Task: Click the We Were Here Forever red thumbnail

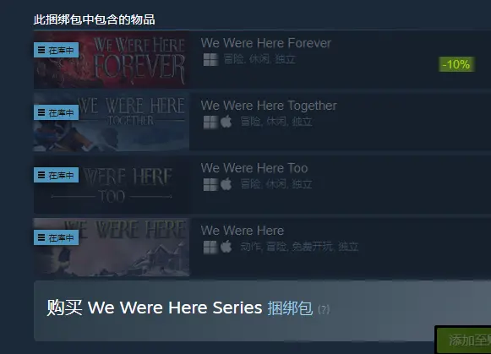Action: coord(112,59)
